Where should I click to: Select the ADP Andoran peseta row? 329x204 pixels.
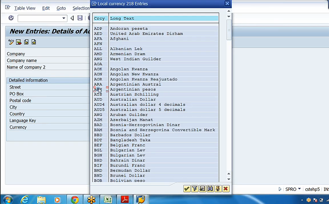click(x=156, y=28)
